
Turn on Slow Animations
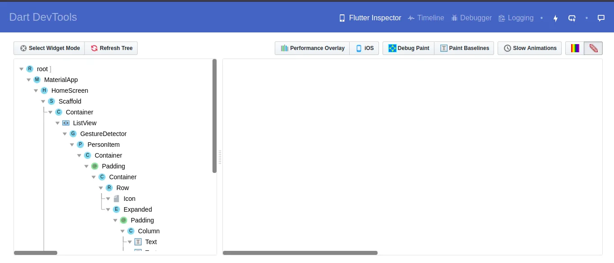[x=530, y=48]
